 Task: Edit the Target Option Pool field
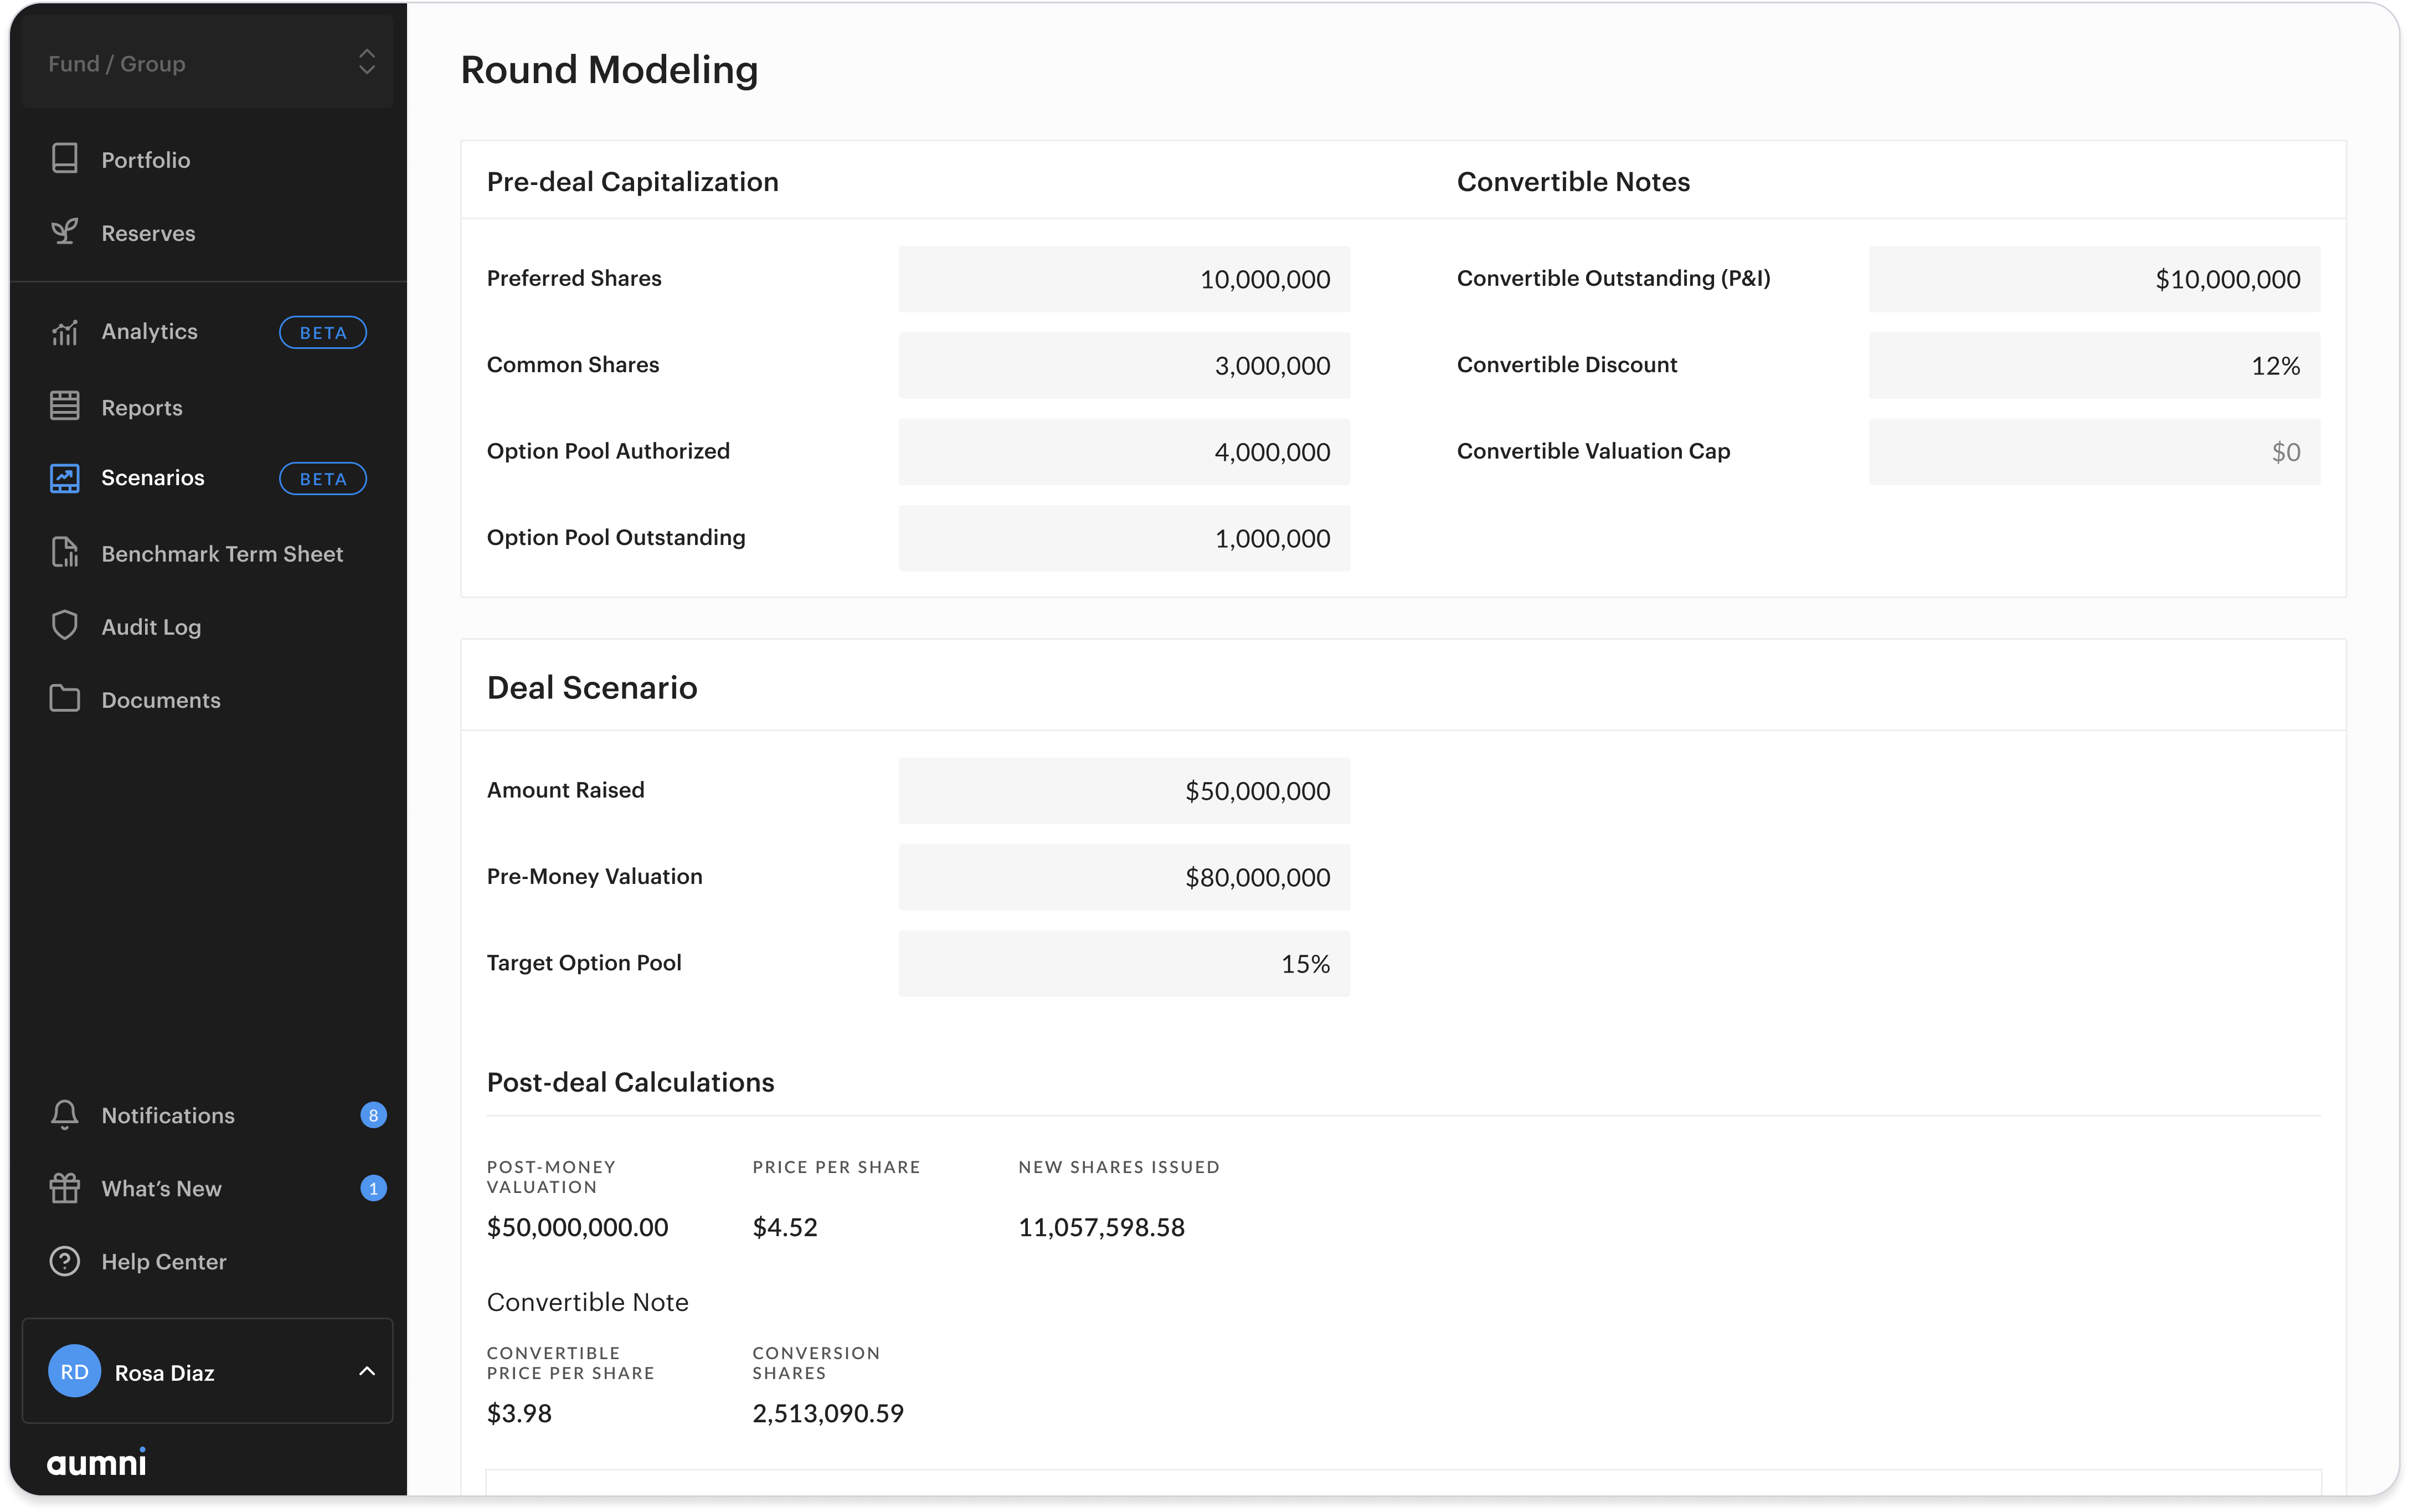1125,964
